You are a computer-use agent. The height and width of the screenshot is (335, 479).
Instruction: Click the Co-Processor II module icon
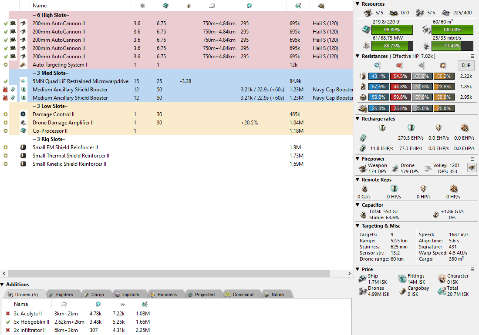(x=23, y=131)
